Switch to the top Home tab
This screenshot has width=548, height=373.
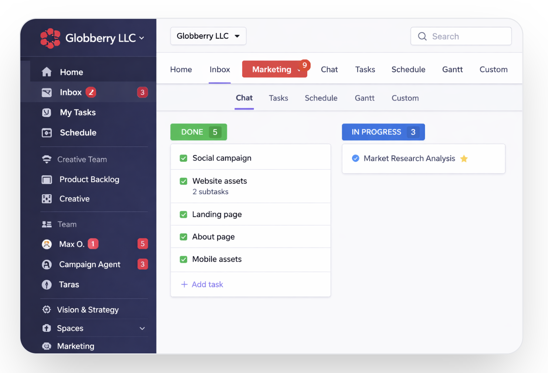click(181, 70)
